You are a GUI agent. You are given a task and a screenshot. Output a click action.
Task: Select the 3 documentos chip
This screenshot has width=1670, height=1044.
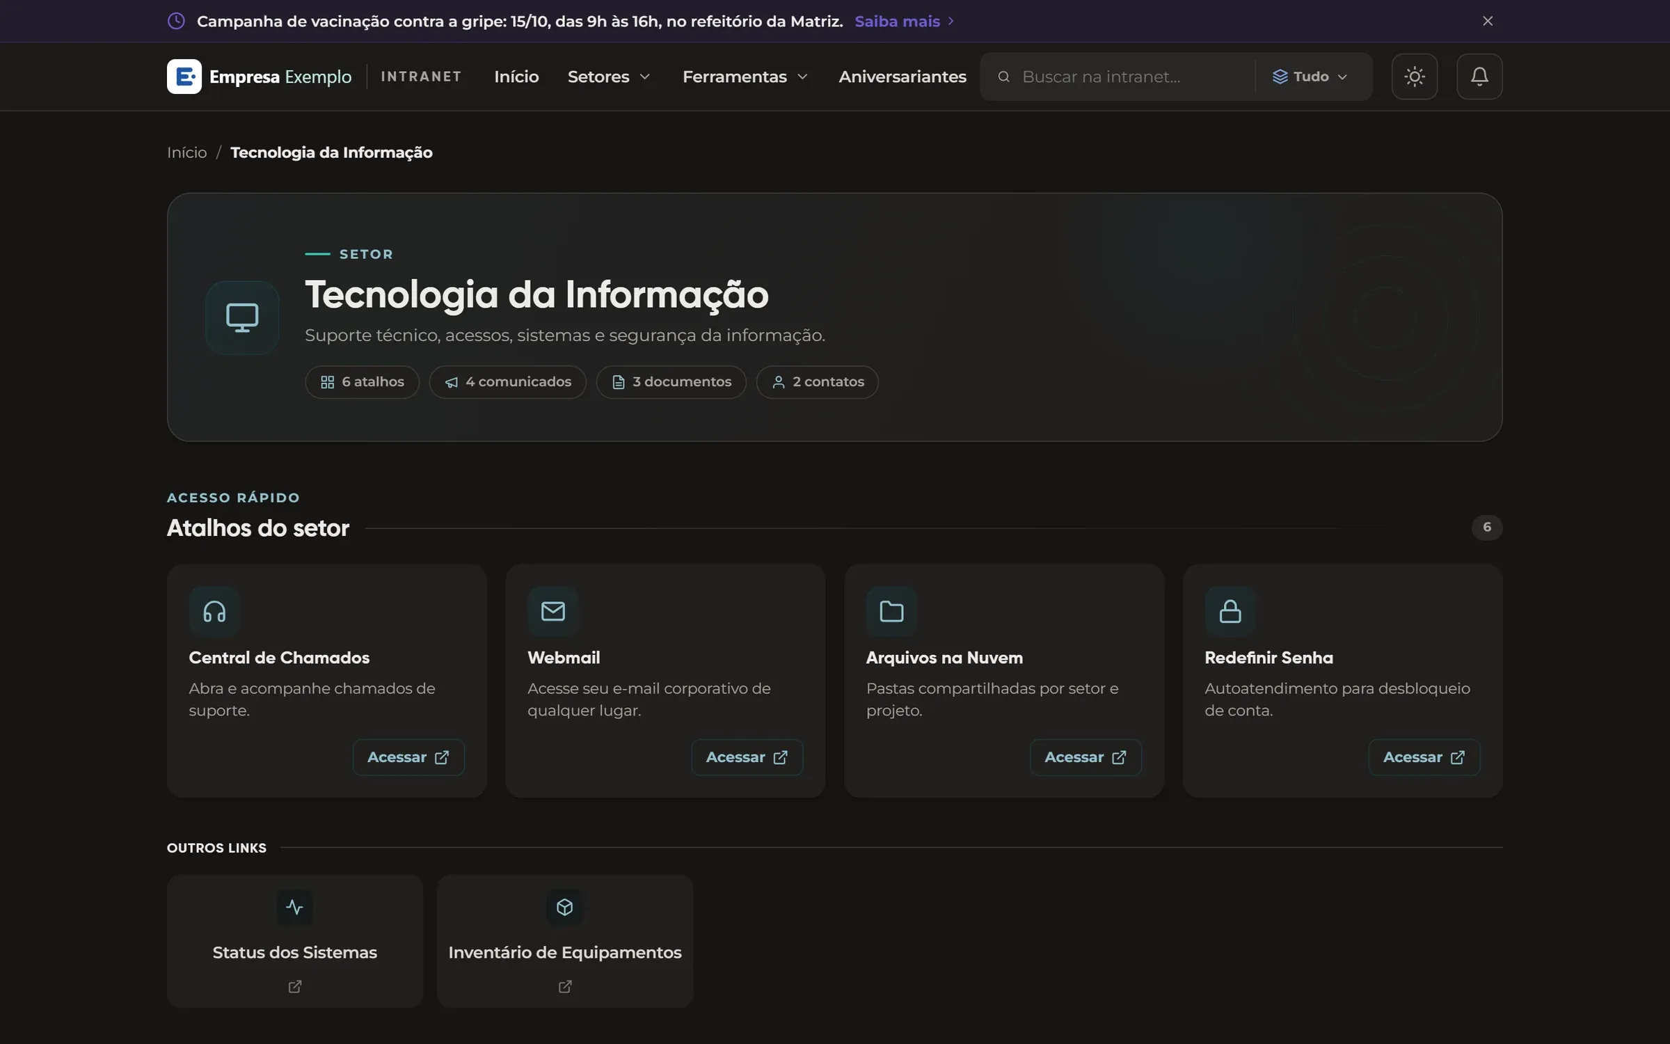point(671,382)
